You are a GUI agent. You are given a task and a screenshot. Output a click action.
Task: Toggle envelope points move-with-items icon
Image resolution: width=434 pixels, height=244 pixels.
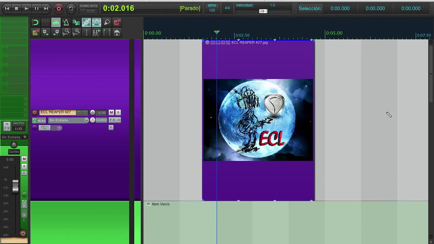[96, 22]
